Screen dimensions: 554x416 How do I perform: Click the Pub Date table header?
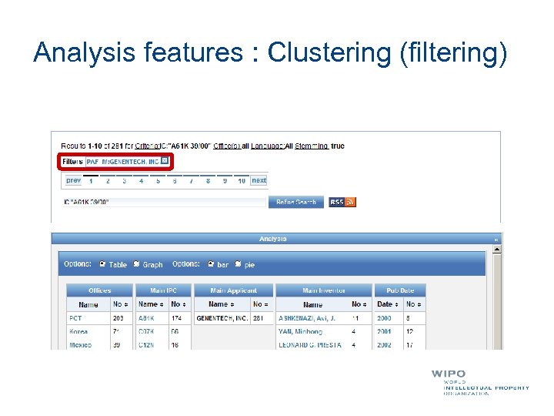tap(400, 290)
